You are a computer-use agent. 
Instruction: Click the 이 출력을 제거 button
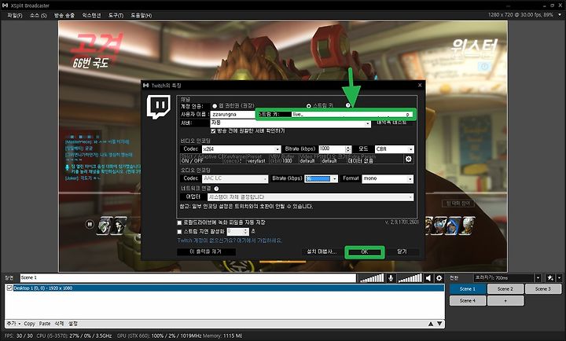(x=206, y=251)
